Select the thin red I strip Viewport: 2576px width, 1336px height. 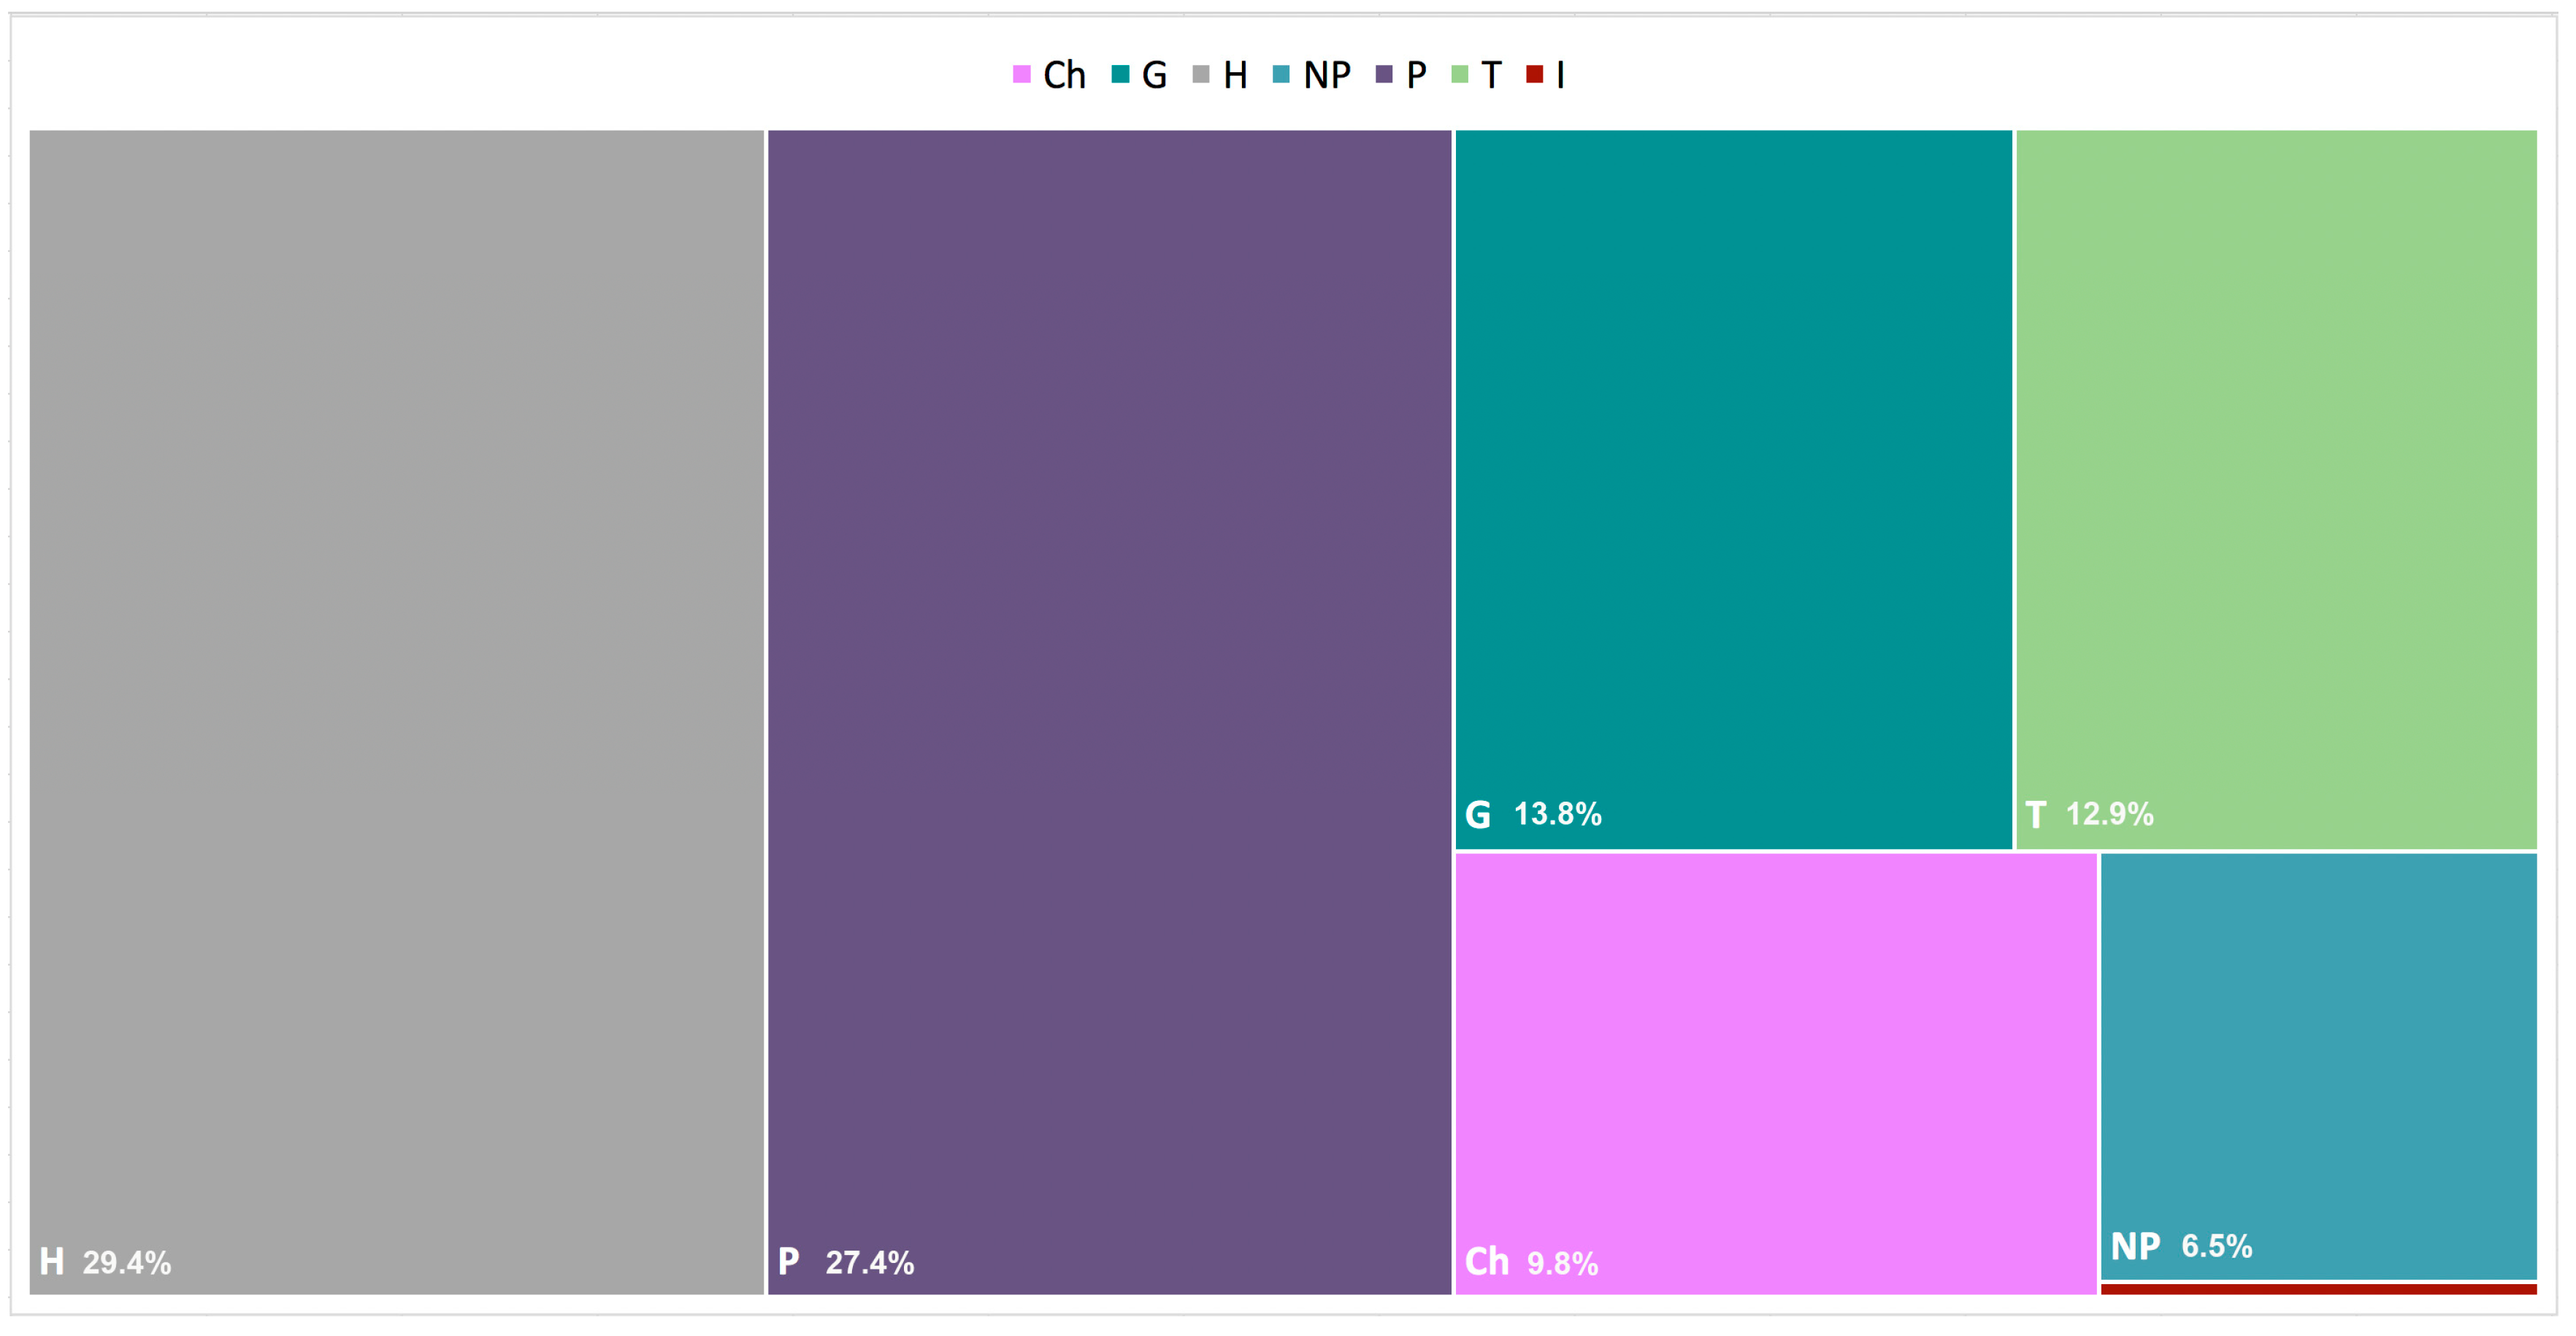(2318, 1290)
